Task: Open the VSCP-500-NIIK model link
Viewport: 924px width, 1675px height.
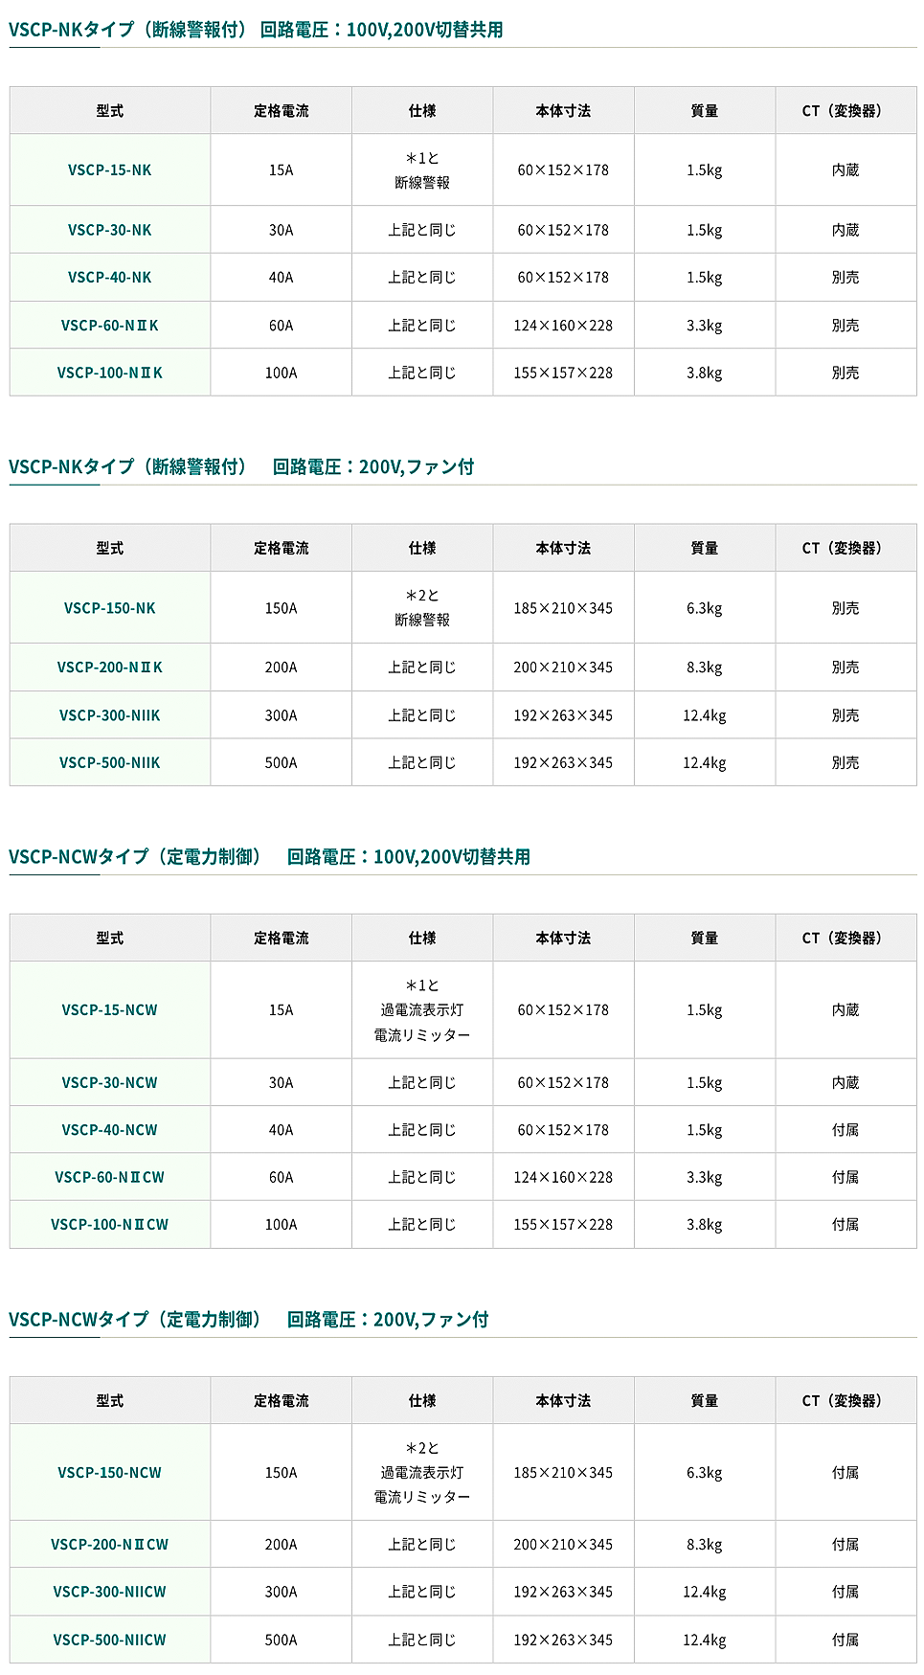Action: (109, 763)
